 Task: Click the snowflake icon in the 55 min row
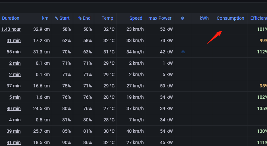(x=183, y=52)
